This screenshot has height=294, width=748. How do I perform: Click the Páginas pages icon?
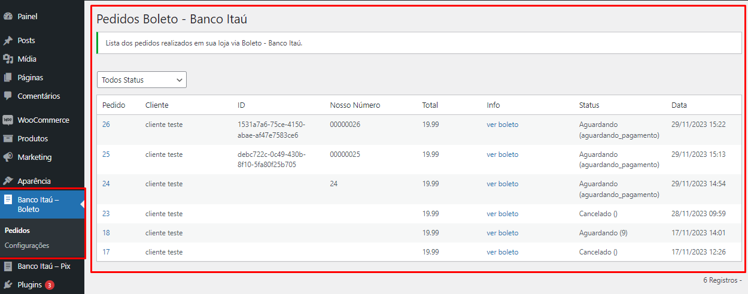[x=8, y=78]
